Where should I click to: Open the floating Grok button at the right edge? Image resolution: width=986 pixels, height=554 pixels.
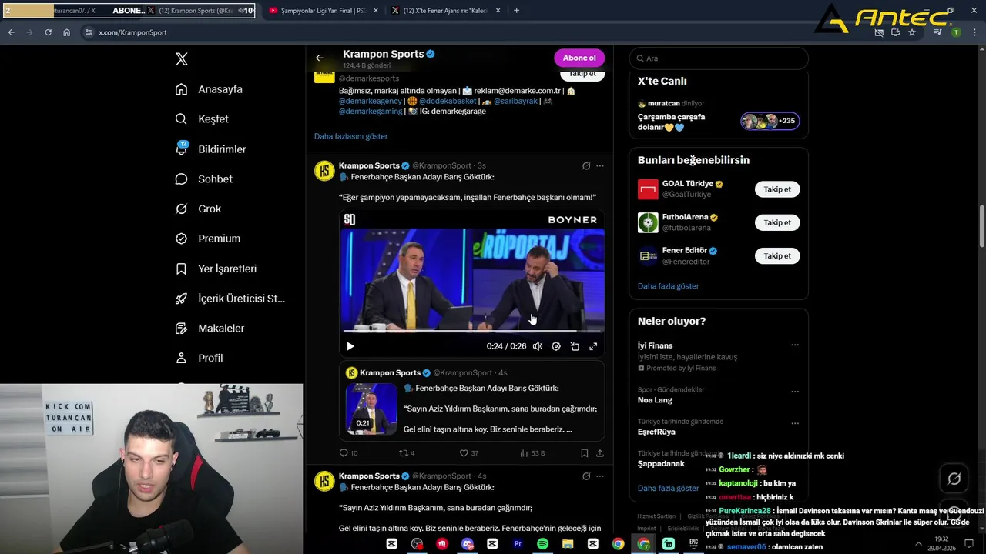(x=954, y=479)
